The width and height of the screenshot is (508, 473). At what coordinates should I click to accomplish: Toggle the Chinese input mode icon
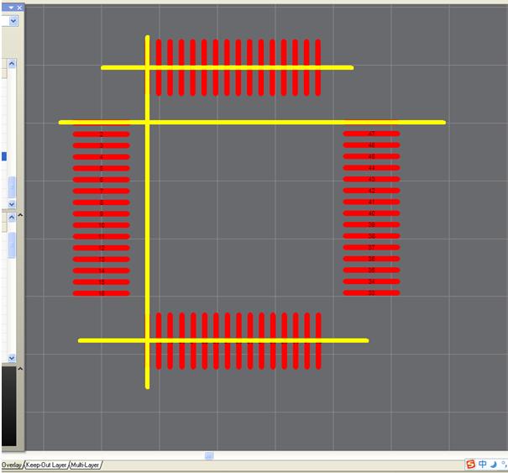pos(483,465)
